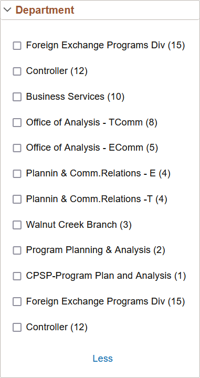Click the Walnut Creek Branch (3) label

[79, 225]
